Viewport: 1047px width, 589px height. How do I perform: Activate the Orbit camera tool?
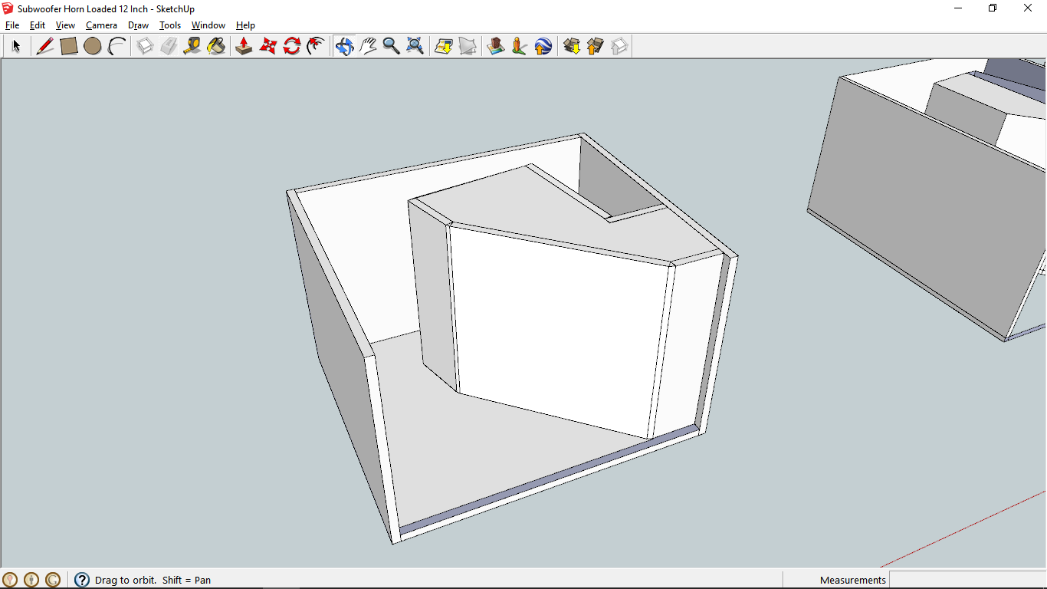point(344,46)
